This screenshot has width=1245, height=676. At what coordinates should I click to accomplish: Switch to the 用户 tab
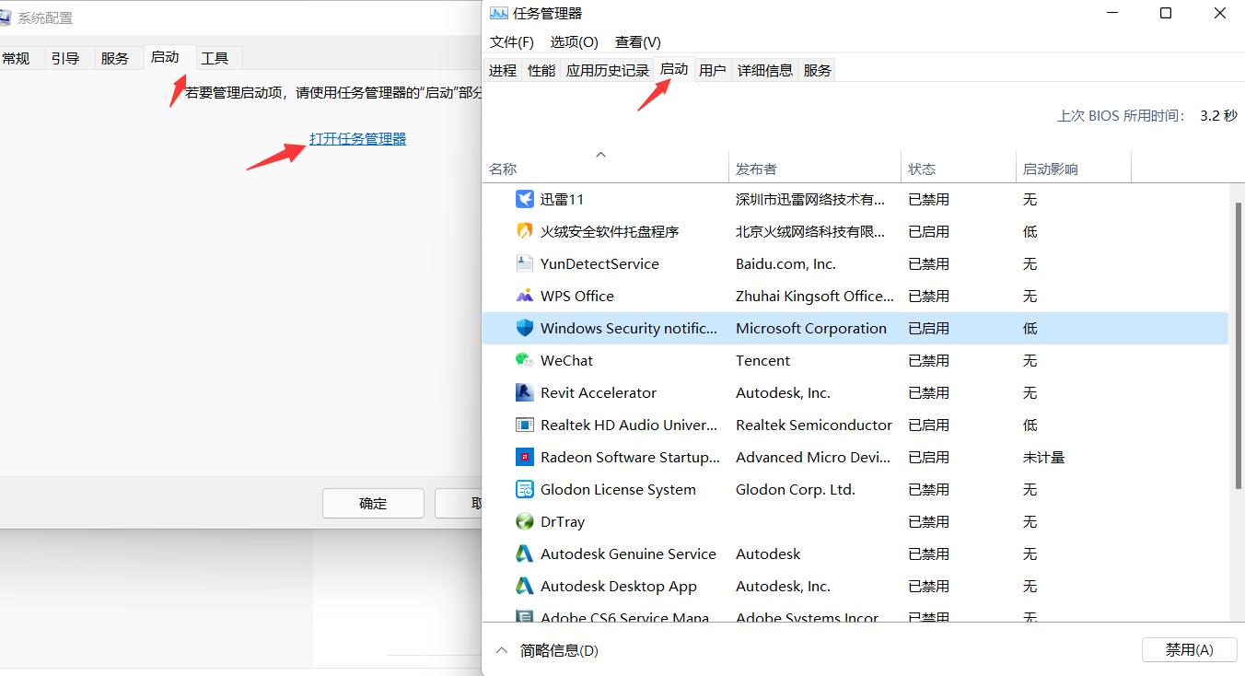[x=713, y=70]
